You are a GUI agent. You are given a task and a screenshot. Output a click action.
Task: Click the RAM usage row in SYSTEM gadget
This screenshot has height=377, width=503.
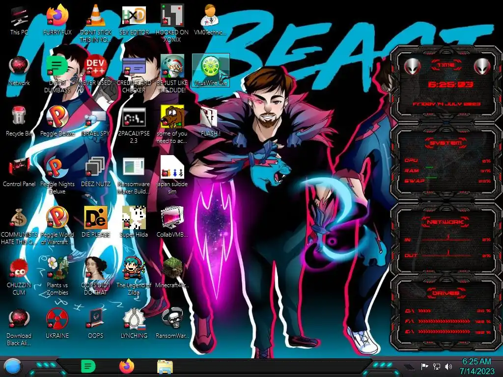coord(447,170)
